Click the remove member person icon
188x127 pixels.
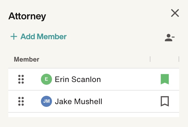169,38
